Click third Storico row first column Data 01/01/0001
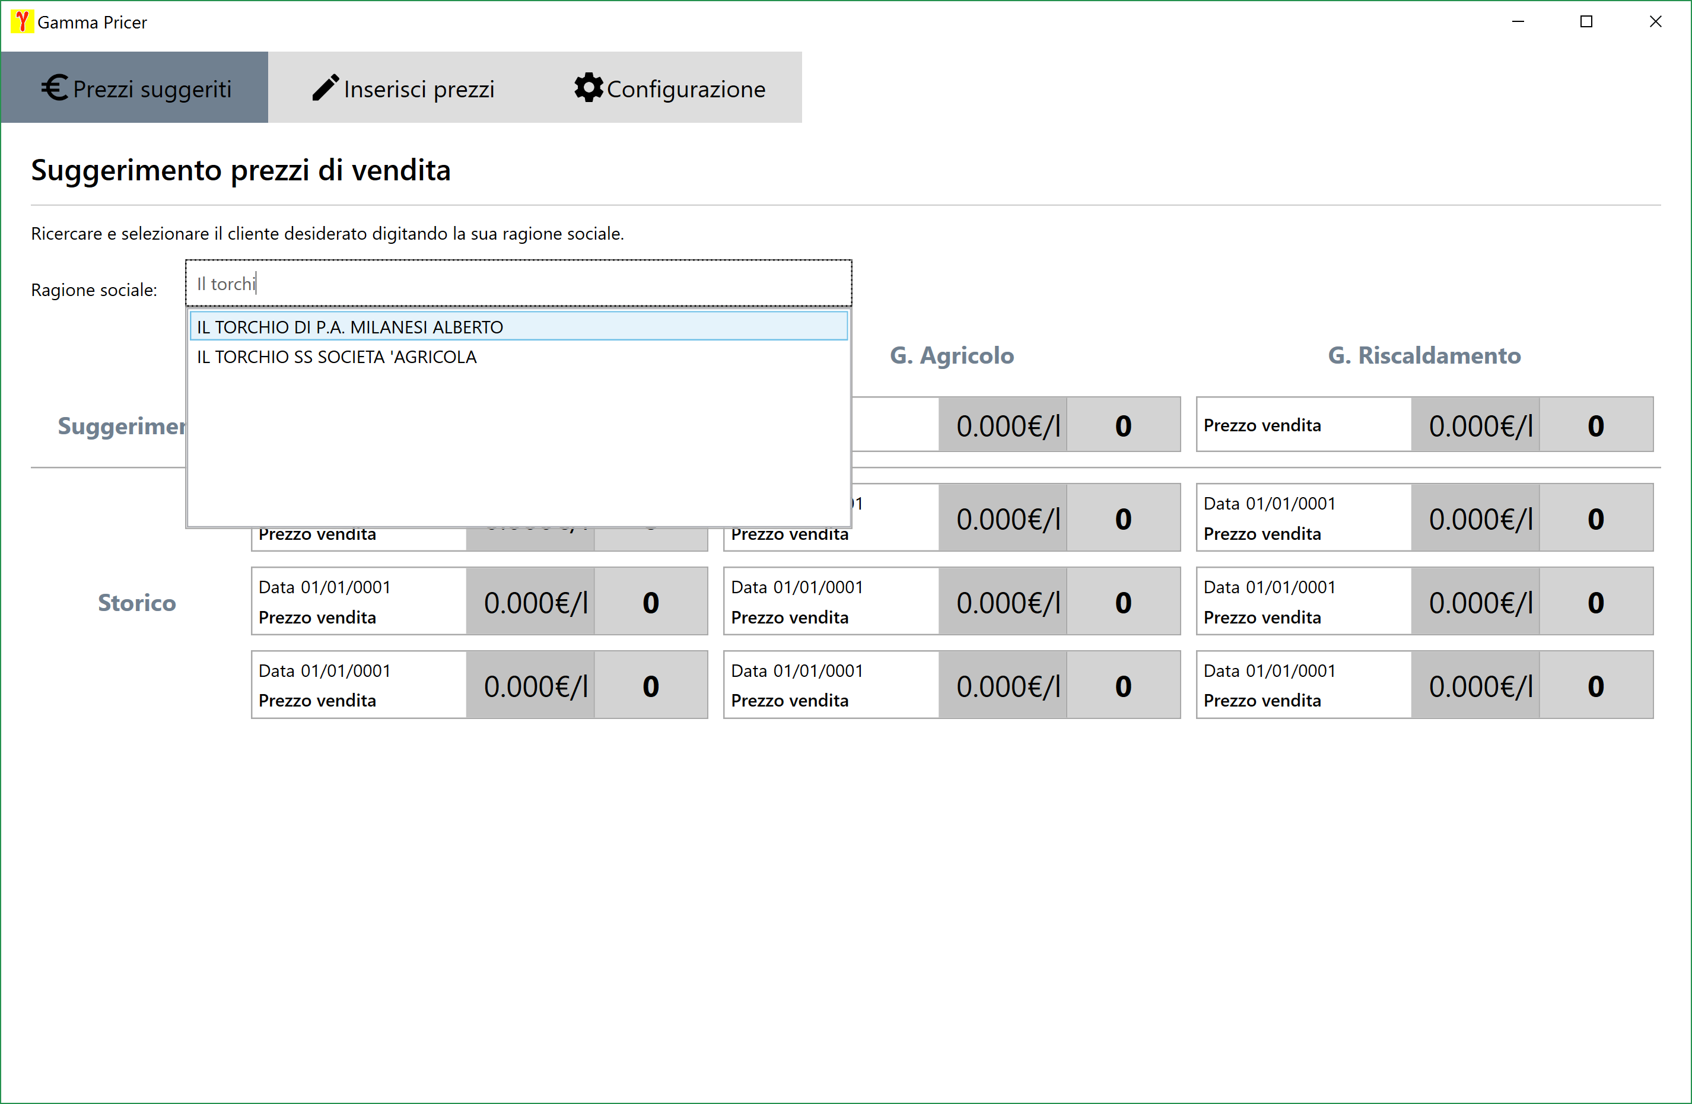The height and width of the screenshot is (1104, 1692). 324,670
